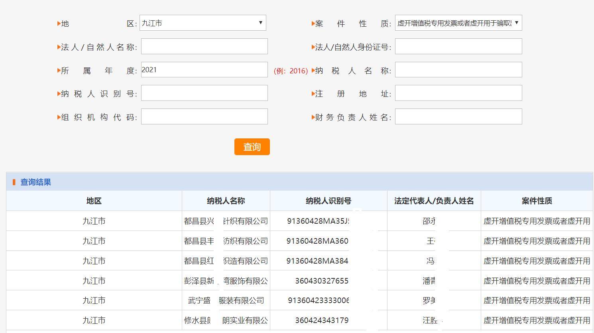Click the 纳税人名称 column header
Screen dimensions: 594x333
[x=226, y=201]
